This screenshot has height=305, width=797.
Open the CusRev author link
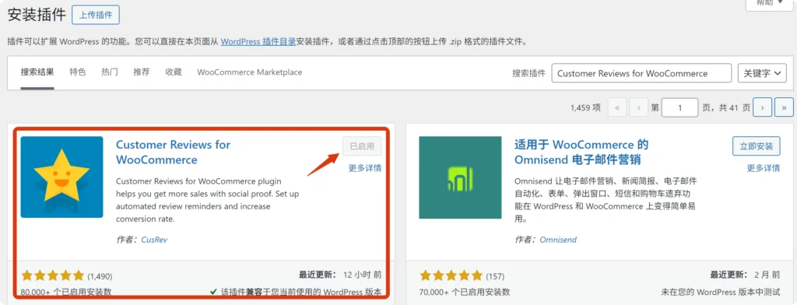[x=154, y=240]
